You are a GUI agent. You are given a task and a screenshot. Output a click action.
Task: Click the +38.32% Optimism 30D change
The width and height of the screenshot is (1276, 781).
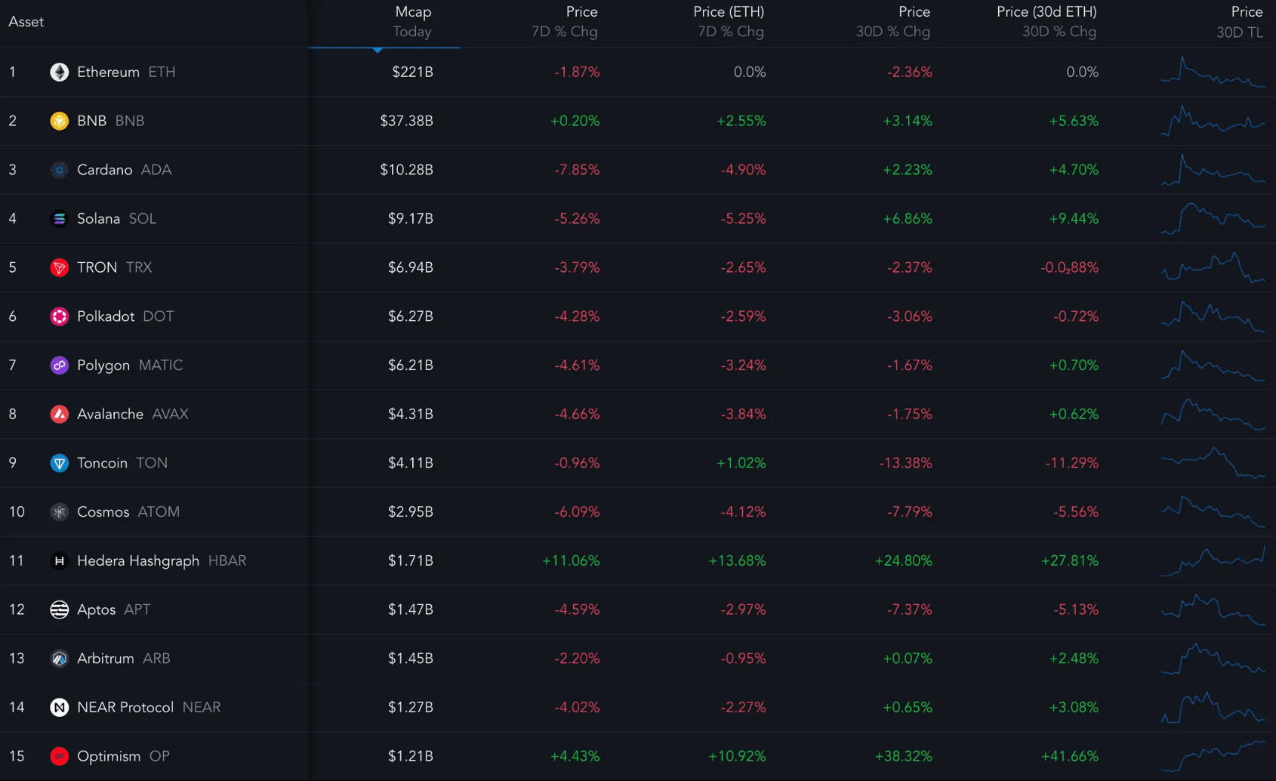(x=903, y=756)
